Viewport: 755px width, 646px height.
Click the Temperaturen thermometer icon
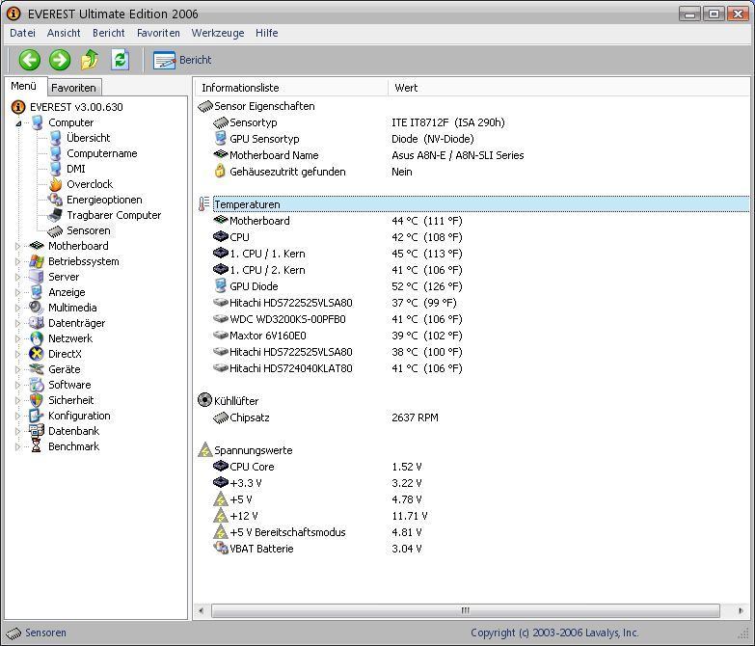click(204, 204)
